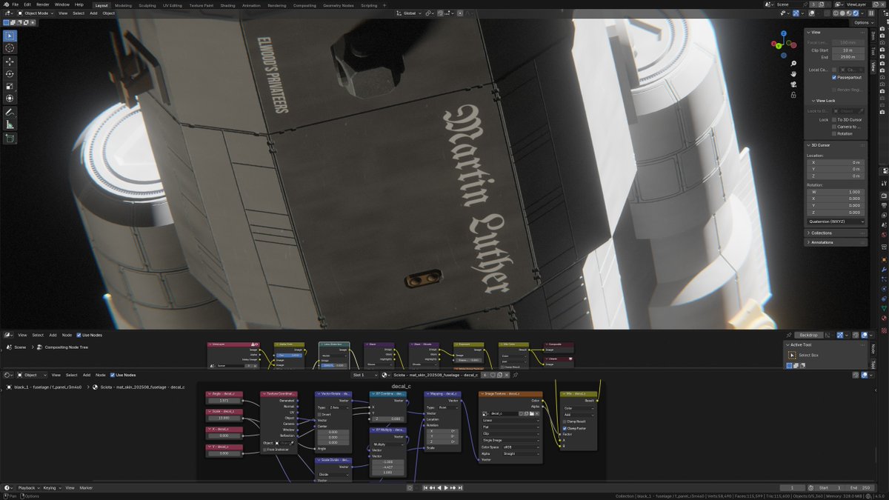Open the timeline Marker menu
The image size is (889, 500).
point(86,488)
